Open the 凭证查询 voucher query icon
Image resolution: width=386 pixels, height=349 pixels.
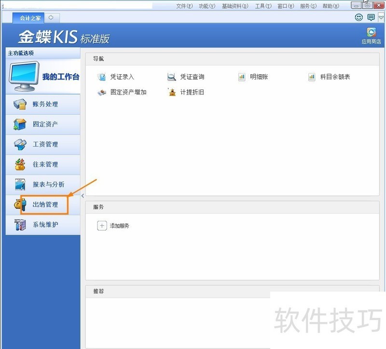point(171,77)
